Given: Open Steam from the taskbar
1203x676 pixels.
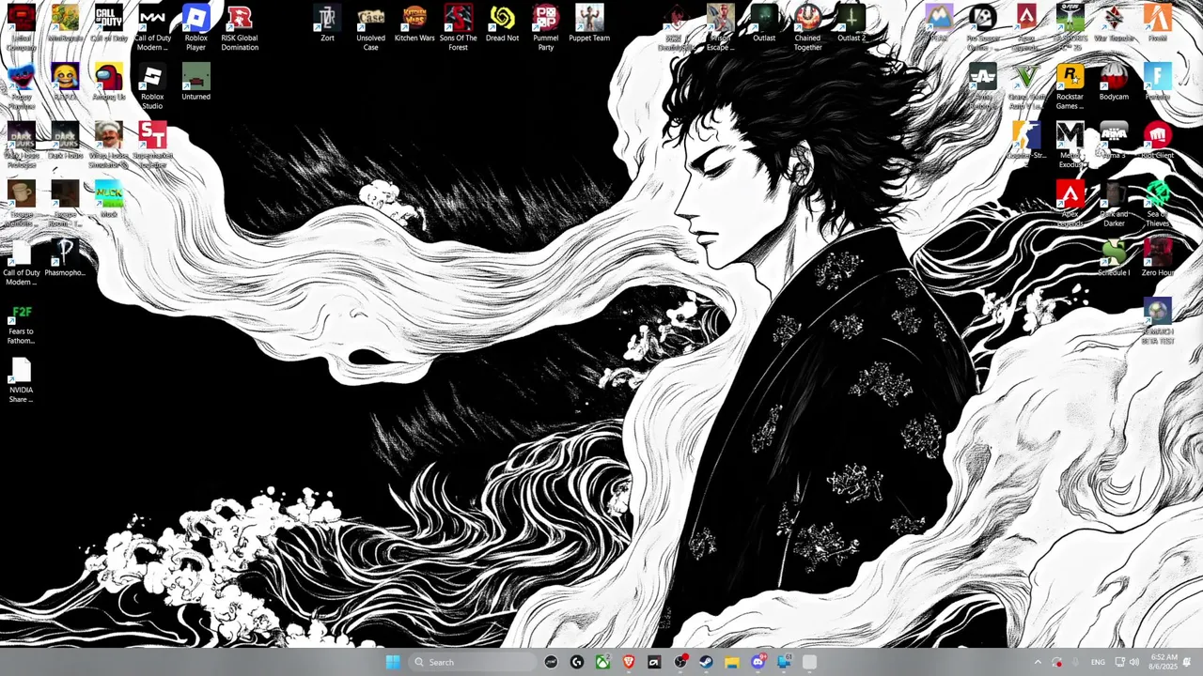Looking at the screenshot, I should coord(706,662).
